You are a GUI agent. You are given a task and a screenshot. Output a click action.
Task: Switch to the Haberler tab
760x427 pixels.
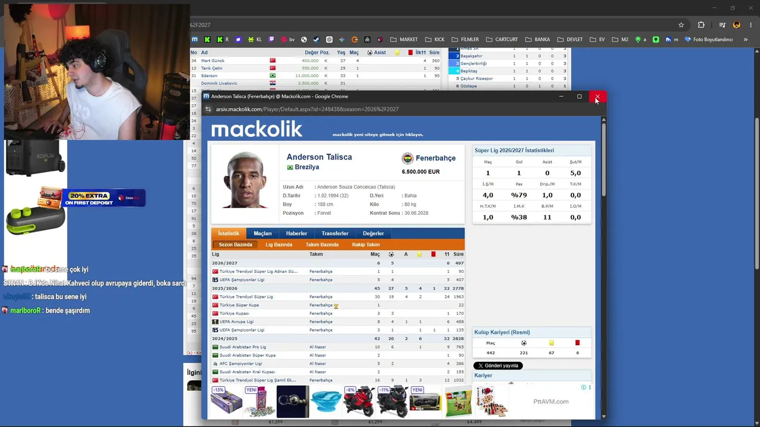coord(296,234)
